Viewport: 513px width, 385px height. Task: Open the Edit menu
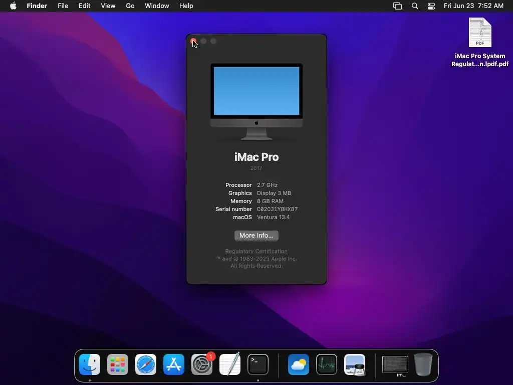click(84, 6)
